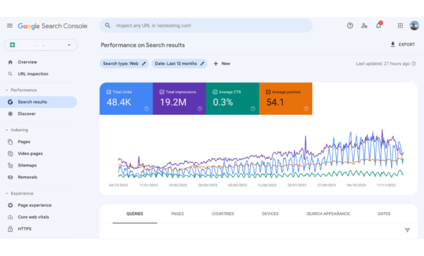Screen dimensions: 424x256
Task: Click the Inspect any URL search field
Action: point(206,25)
